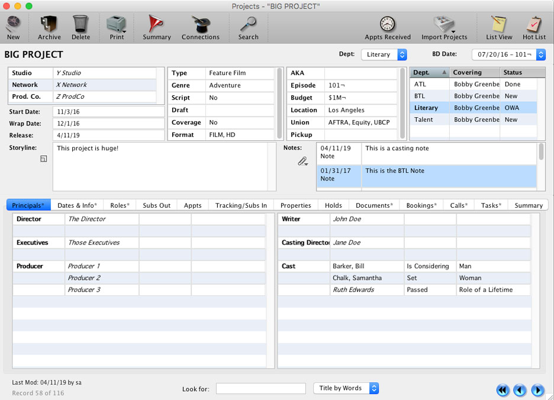The image size is (554, 400).
Task: Select the 'This is the BTL Note' entry
Action: 427,176
